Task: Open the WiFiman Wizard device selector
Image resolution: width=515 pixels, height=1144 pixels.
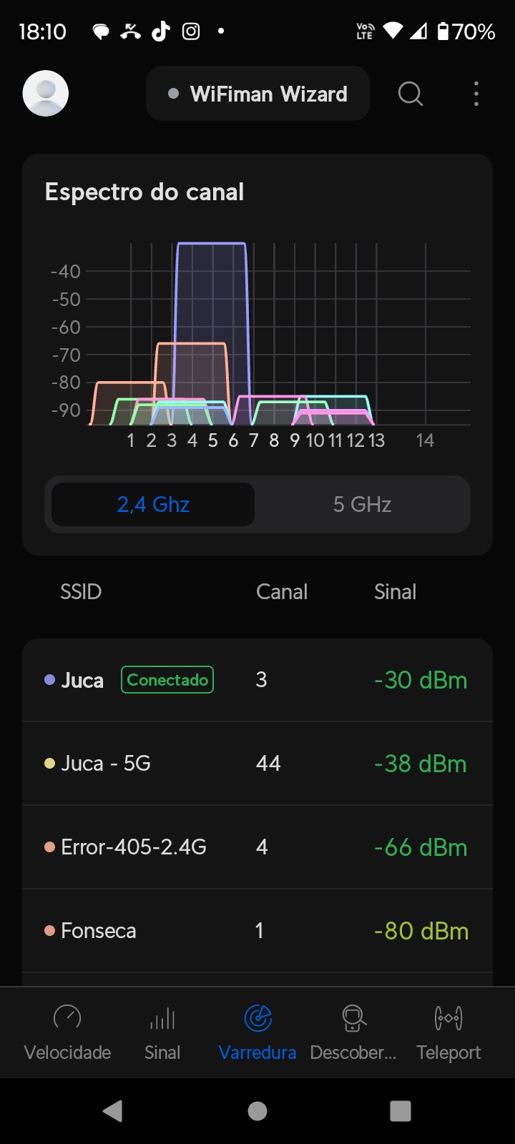Action: point(257,94)
